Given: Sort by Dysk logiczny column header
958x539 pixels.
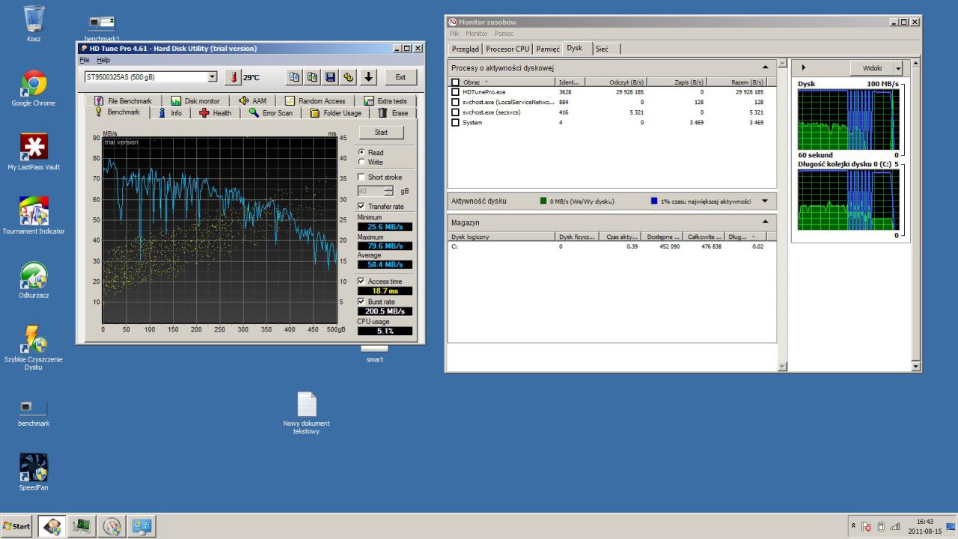Looking at the screenshot, I should coord(501,237).
